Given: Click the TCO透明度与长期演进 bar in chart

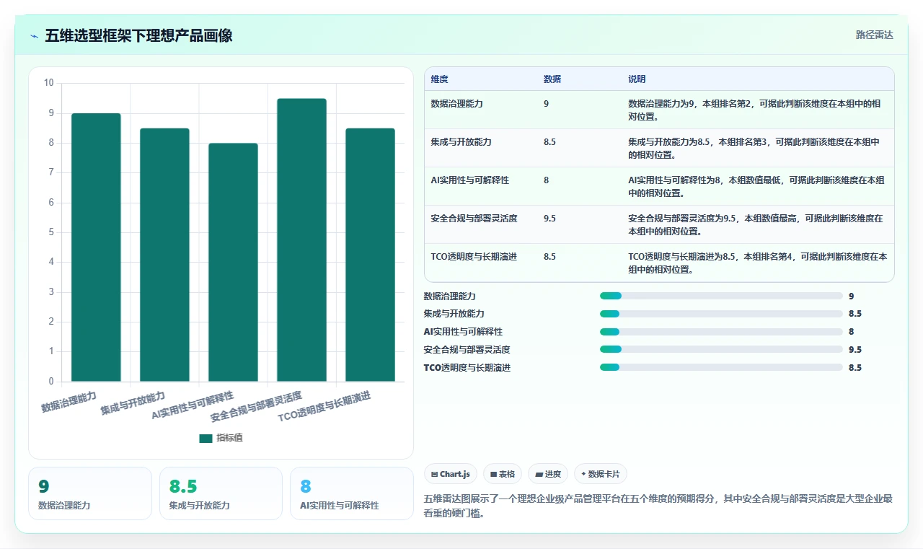Looking at the screenshot, I should click(x=370, y=255).
